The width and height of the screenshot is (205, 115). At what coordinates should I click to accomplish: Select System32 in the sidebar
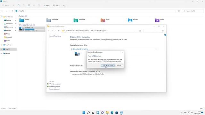pos(9,37)
